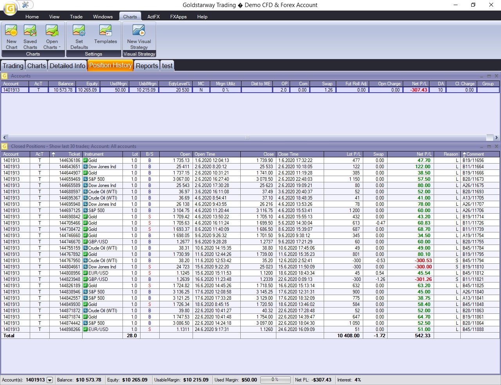Click the Net P/L cell showing -301.26

[x=410, y=279]
